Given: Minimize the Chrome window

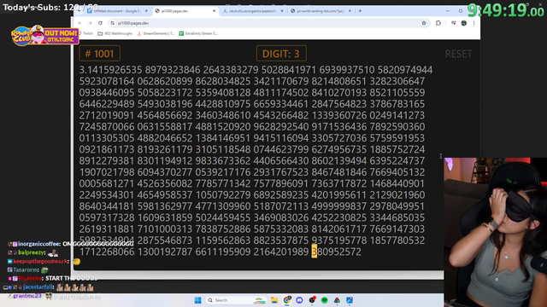Looking at the screenshot, I should pos(448,11).
